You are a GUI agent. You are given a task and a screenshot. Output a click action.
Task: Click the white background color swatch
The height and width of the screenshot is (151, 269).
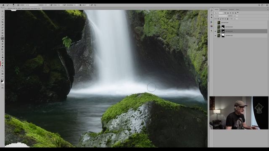pos(3,82)
